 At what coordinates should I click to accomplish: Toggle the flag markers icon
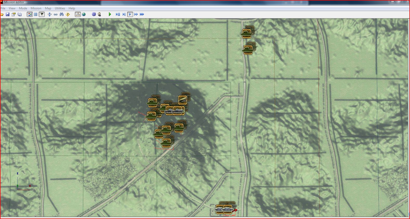click(x=42, y=14)
